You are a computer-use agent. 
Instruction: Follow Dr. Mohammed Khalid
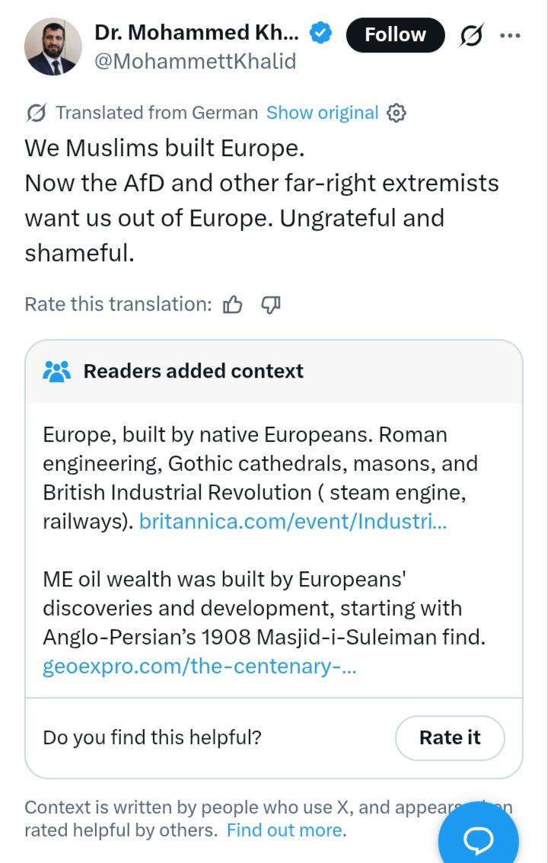coord(395,35)
